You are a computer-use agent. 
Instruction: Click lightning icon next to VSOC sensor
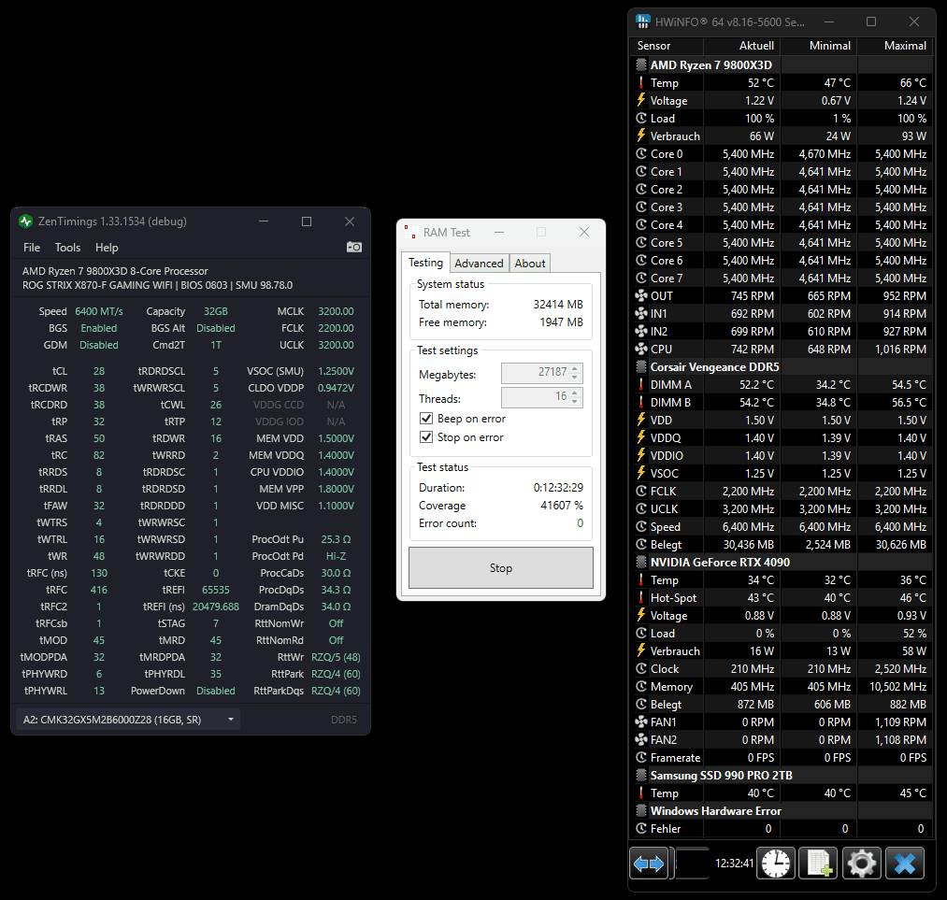[640, 473]
